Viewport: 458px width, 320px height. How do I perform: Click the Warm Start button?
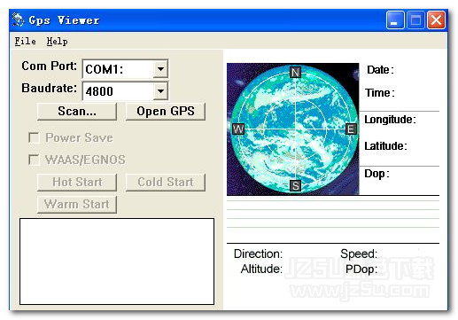(x=77, y=204)
